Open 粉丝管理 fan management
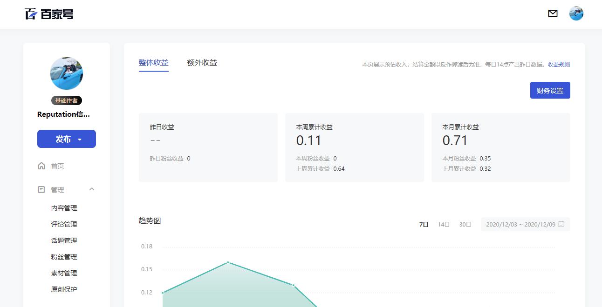602x307 pixels. click(65, 257)
